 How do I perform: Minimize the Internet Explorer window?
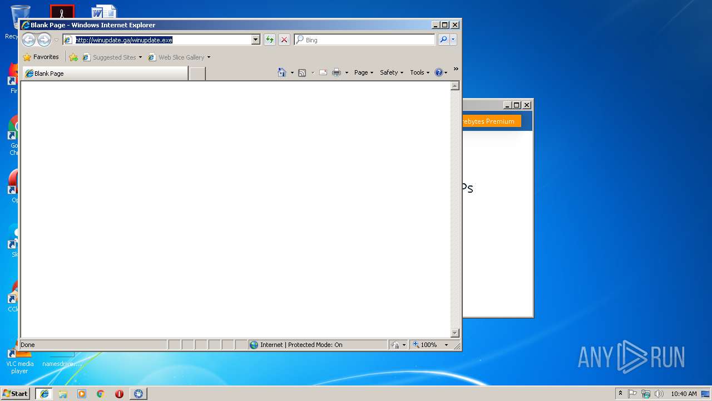pyautogui.click(x=436, y=25)
